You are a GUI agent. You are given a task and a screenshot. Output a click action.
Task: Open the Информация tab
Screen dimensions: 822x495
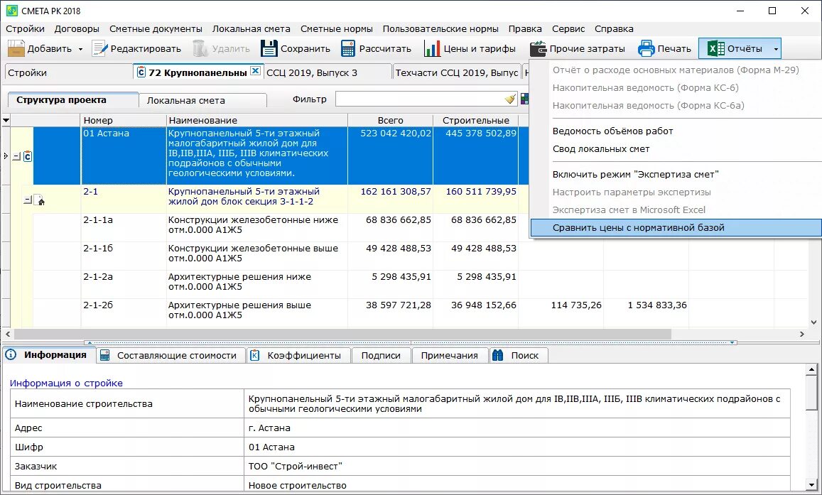click(x=49, y=354)
